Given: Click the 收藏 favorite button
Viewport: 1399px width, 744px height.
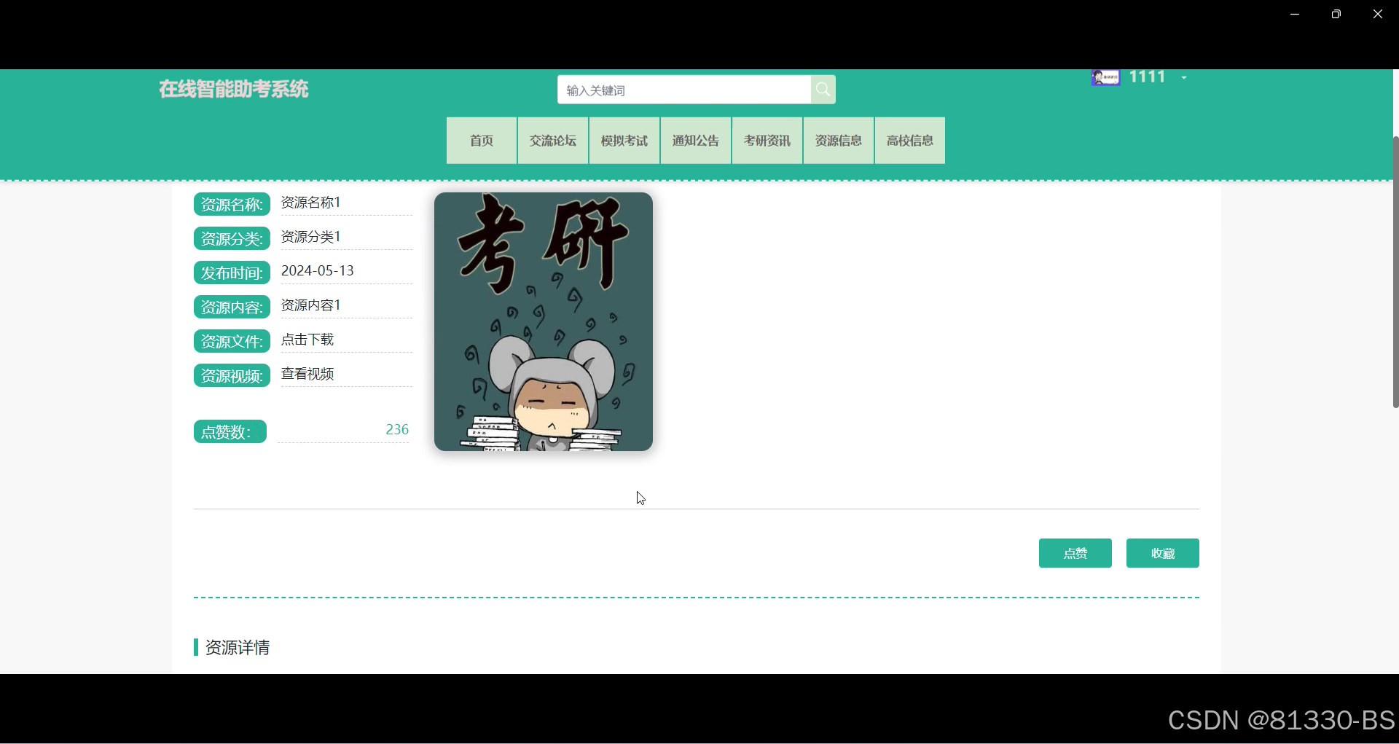Looking at the screenshot, I should [x=1163, y=553].
